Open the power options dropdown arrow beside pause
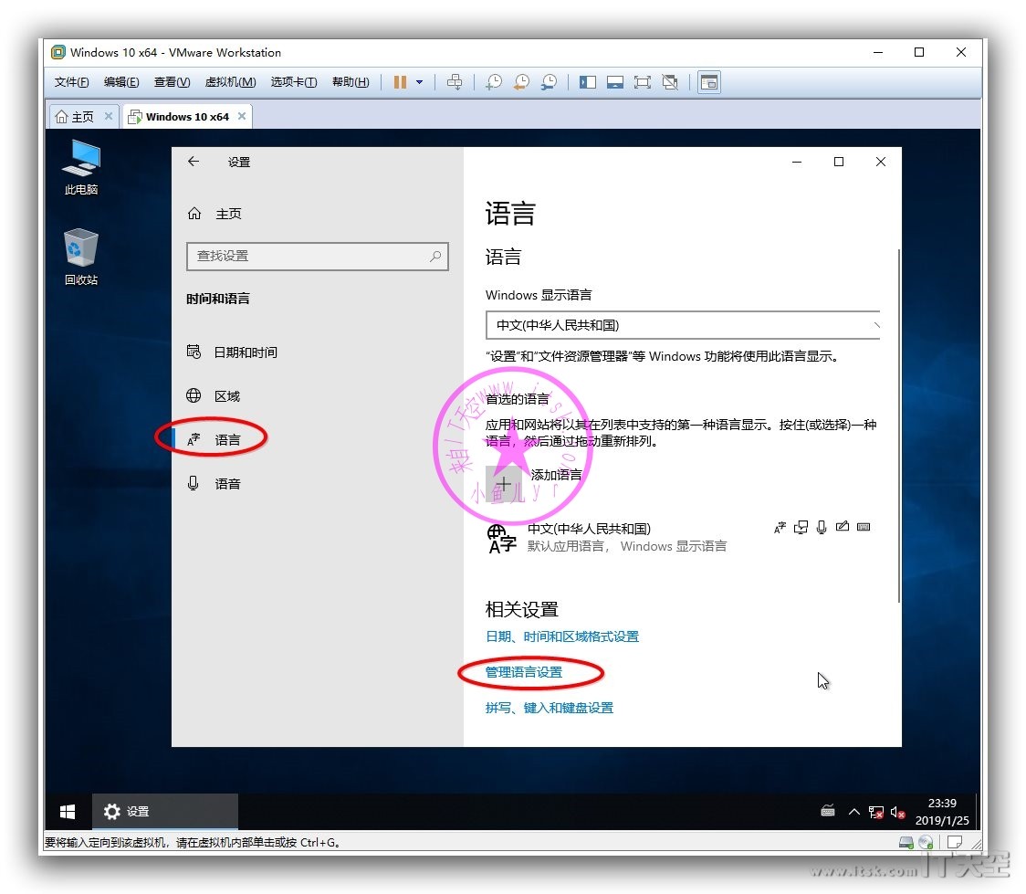Image resolution: width=1026 pixels, height=894 pixels. click(419, 82)
